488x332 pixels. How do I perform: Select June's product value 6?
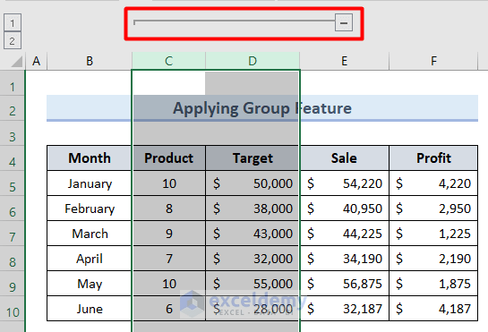point(168,309)
